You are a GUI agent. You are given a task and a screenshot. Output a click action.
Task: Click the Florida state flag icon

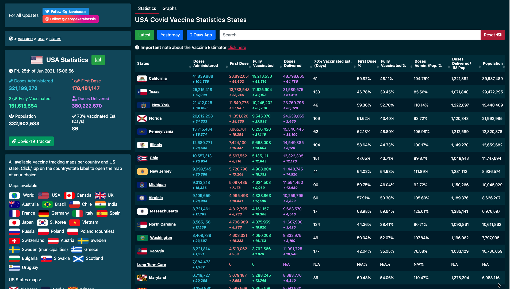142,118
